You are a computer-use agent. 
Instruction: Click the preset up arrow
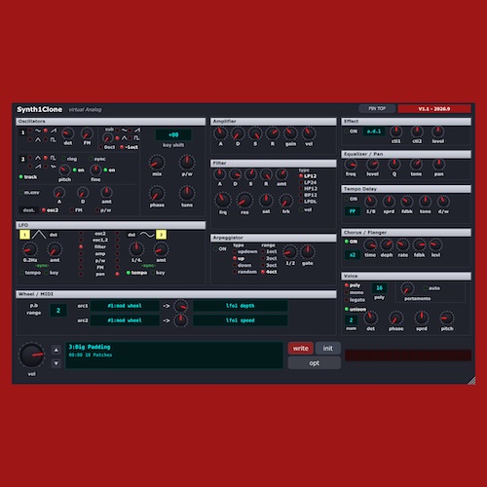click(56, 350)
